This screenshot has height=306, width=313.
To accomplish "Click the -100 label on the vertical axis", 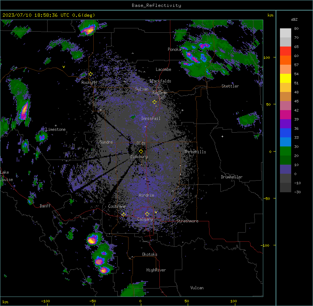I will [265, 245].
